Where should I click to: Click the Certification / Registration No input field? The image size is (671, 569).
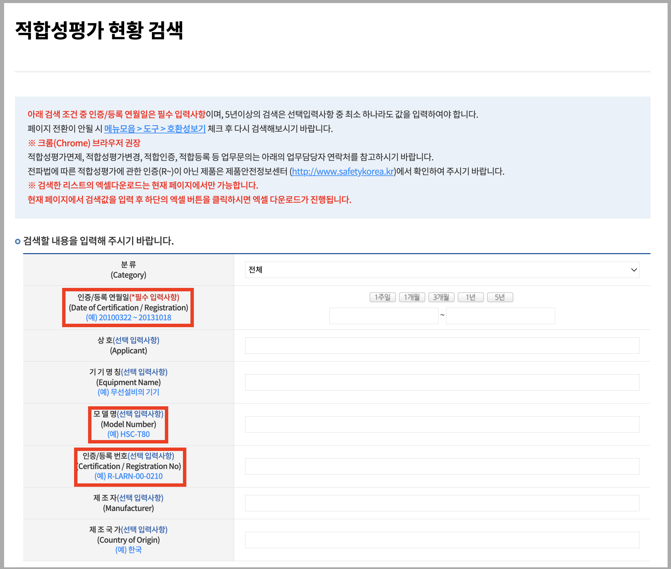[442, 466]
